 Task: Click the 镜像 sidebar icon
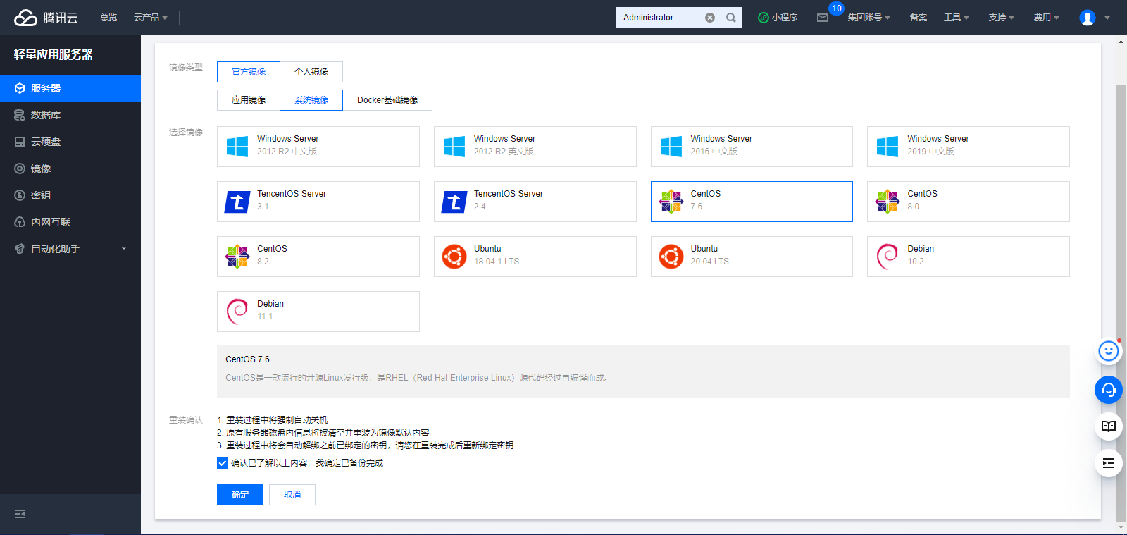pyautogui.click(x=20, y=168)
